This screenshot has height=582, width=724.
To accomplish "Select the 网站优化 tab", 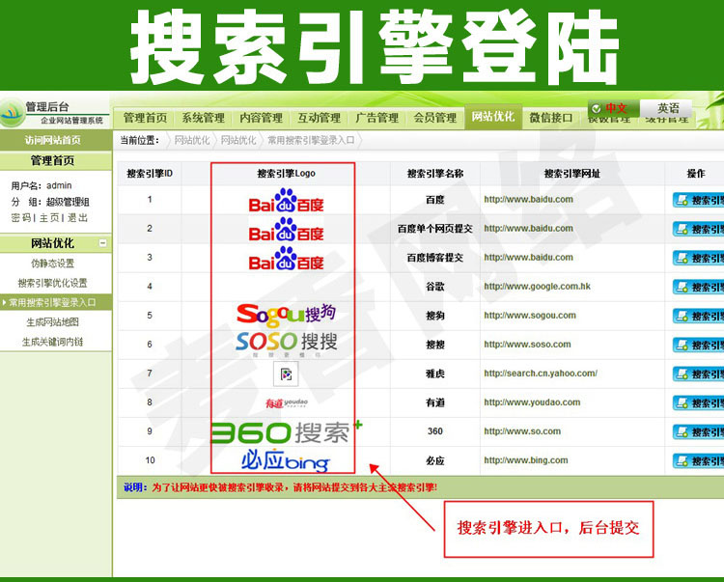I will click(493, 117).
